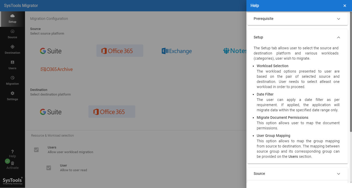The width and height of the screenshot is (352, 188).
Task: Click the green check status badge
Action: (7, 161)
